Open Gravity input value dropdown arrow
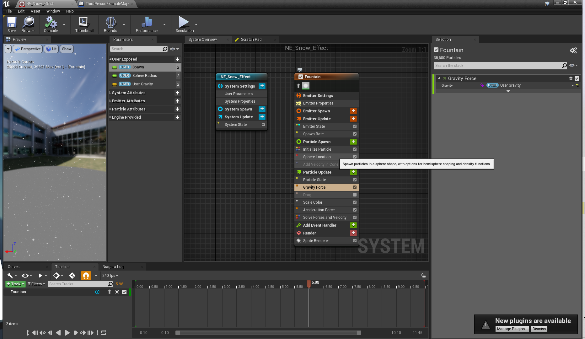This screenshot has height=339, width=585. 572,85
